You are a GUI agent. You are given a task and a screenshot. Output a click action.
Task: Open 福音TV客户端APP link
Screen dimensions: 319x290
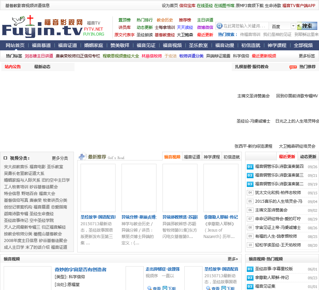click(x=299, y=6)
